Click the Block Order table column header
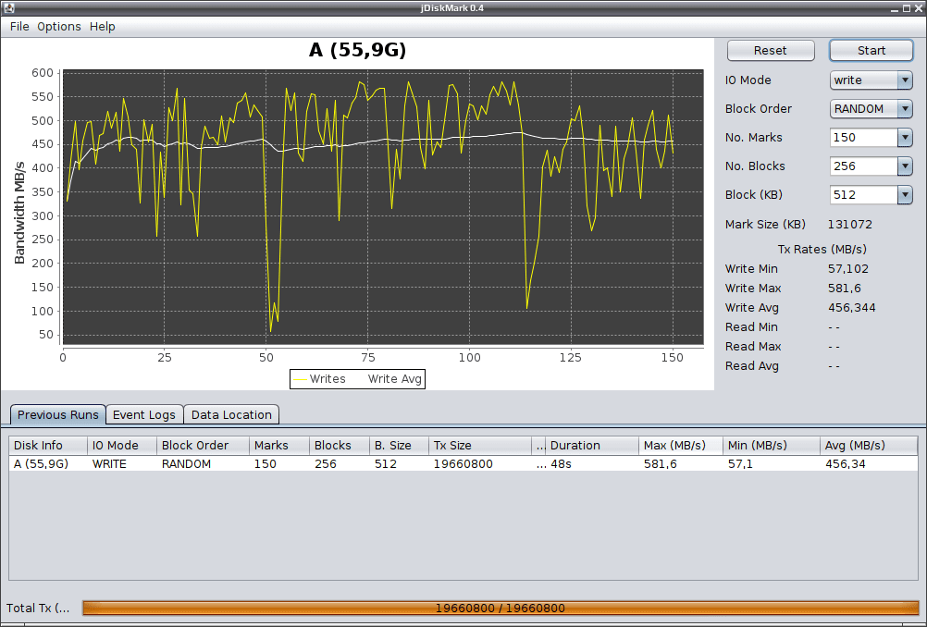The height and width of the screenshot is (627, 927). point(203,446)
